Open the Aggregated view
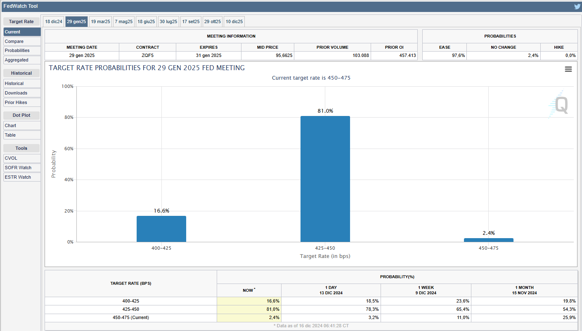Viewport: 582px width, 331px height. tap(22, 60)
